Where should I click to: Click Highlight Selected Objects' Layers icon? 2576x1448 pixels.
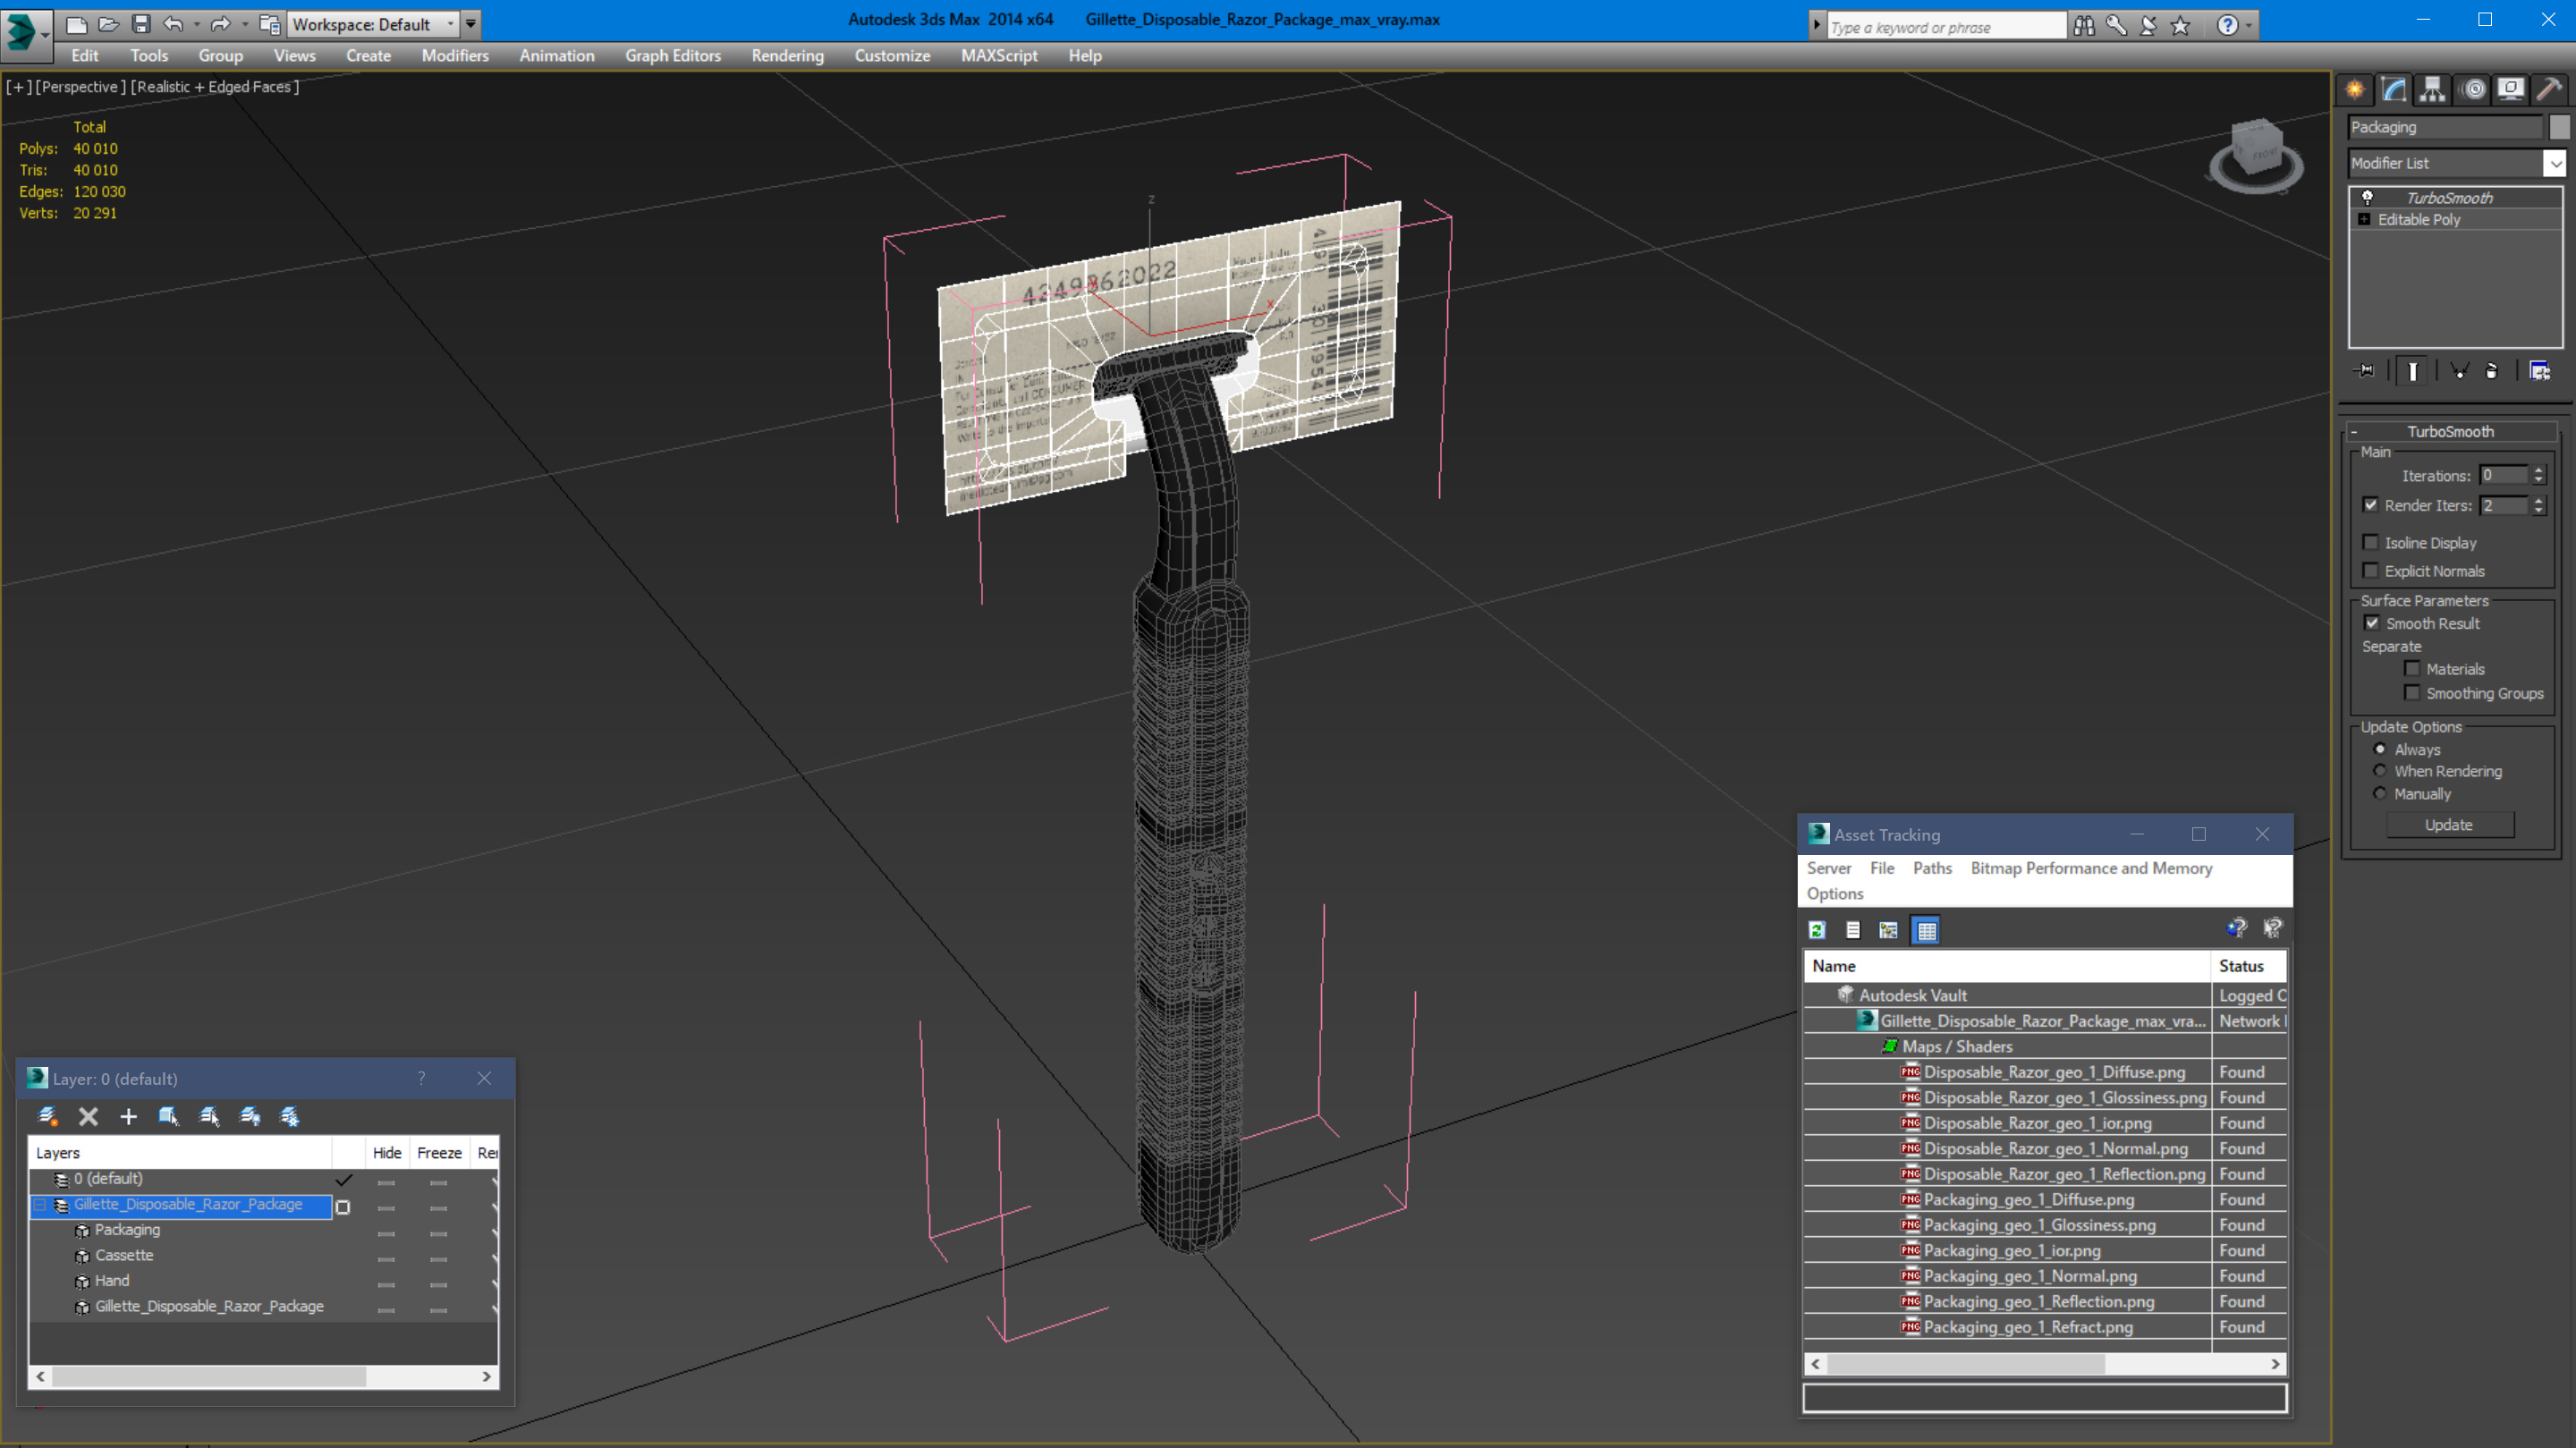pos(209,1116)
